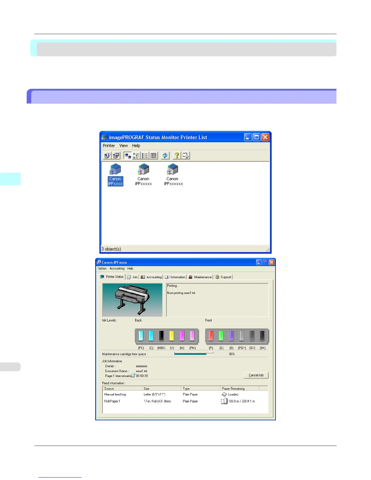Viewport: 371px width, 480px height.
Task: Switch to the Maintenance tab
Action: [x=200, y=277]
